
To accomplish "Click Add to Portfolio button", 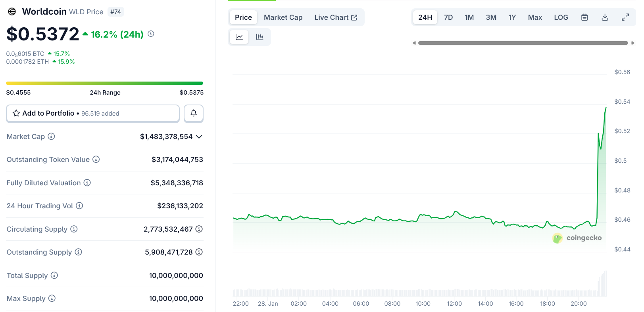I will [x=93, y=113].
